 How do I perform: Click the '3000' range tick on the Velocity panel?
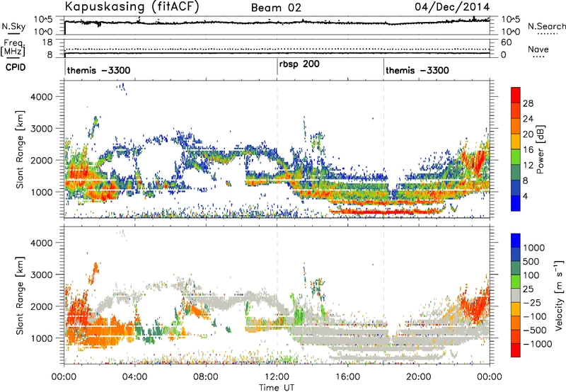click(41, 275)
